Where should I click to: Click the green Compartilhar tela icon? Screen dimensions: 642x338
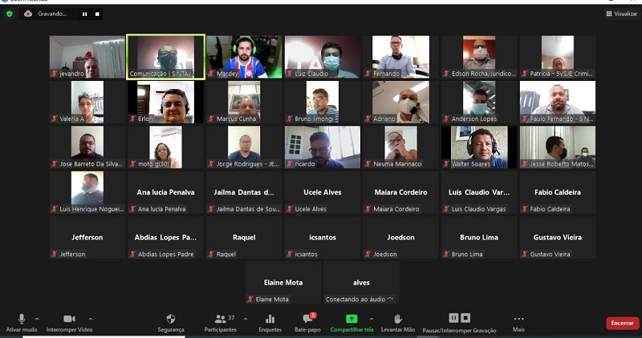[x=351, y=319]
